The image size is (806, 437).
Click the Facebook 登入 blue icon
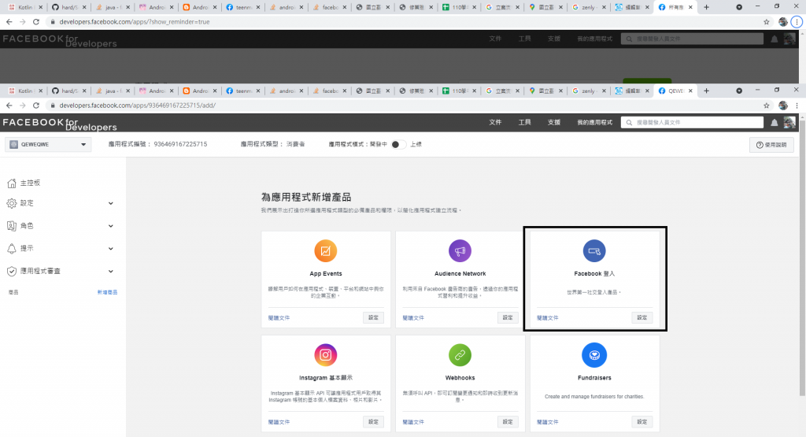point(594,251)
